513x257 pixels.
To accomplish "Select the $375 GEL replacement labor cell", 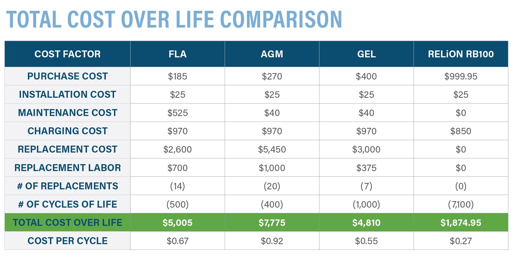I will tap(366, 167).
